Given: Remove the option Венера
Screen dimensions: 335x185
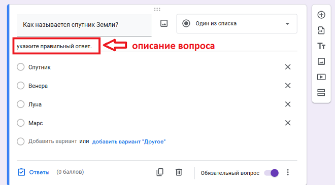Looking at the screenshot, I should click(288, 86).
